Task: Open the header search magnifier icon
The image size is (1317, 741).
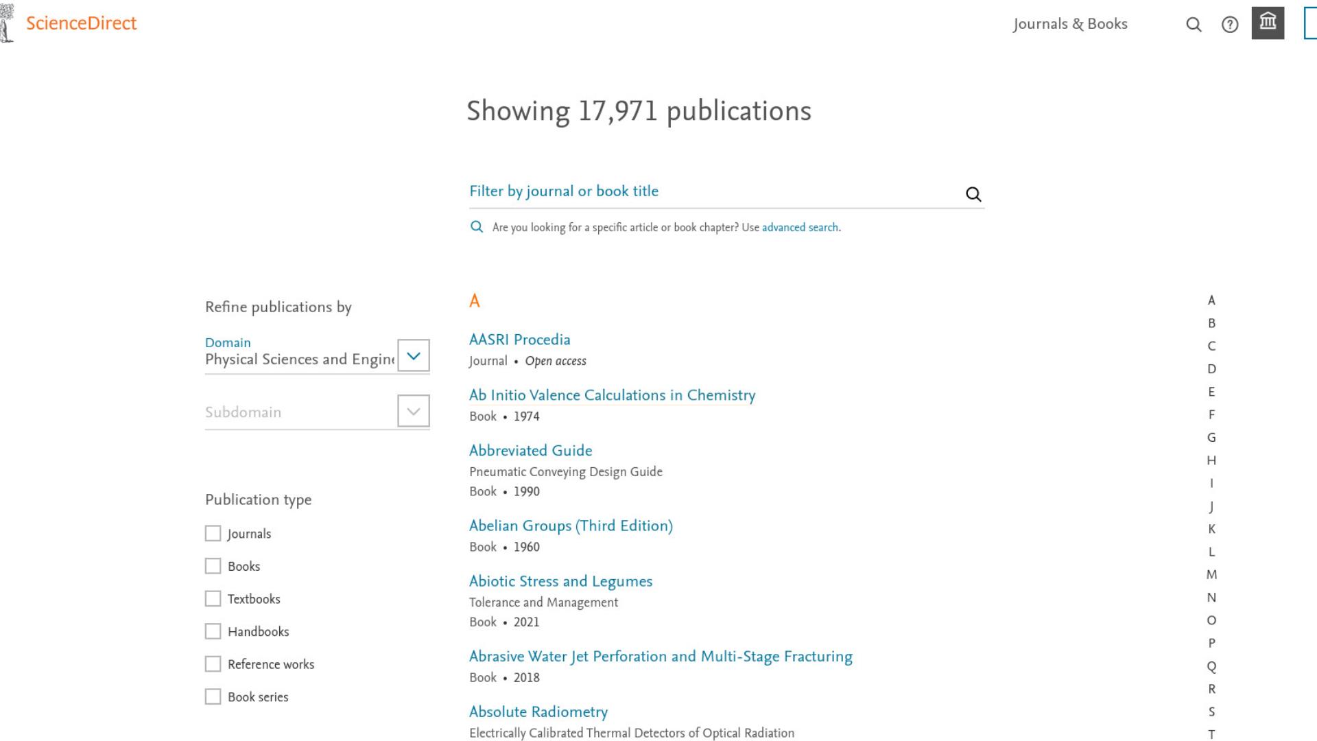Action: [1194, 25]
